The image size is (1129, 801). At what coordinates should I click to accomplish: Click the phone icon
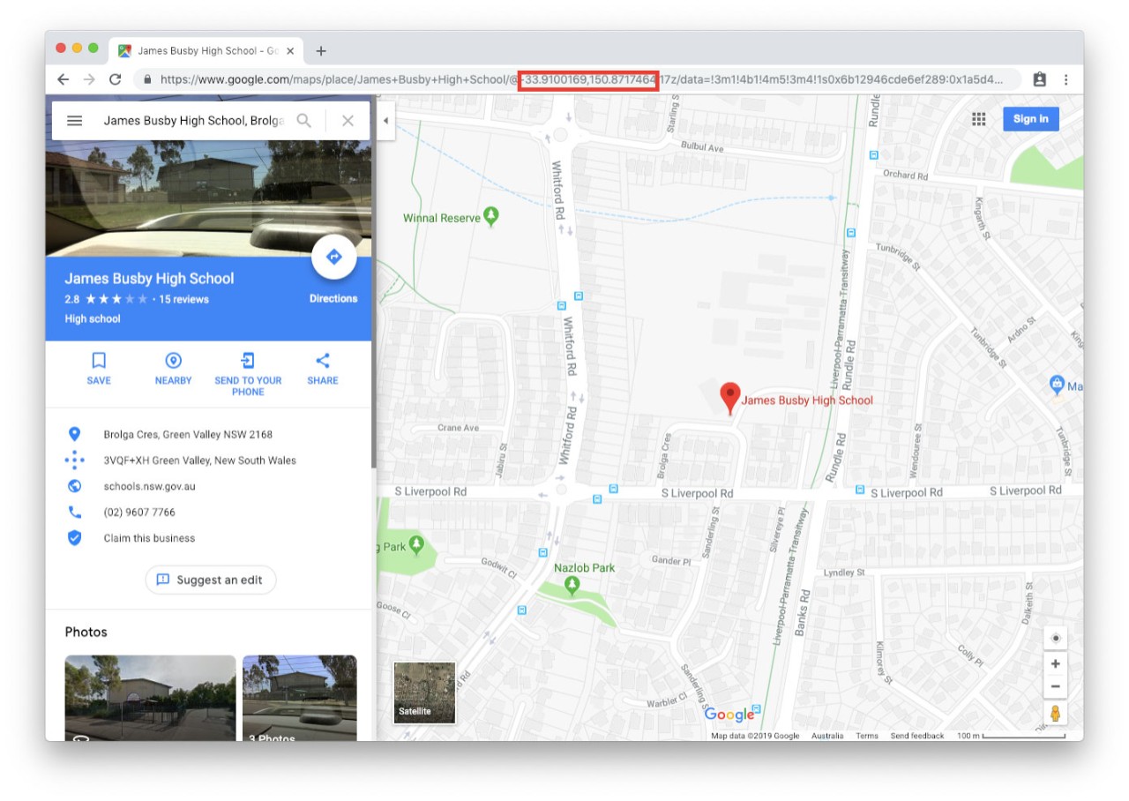tap(75, 512)
